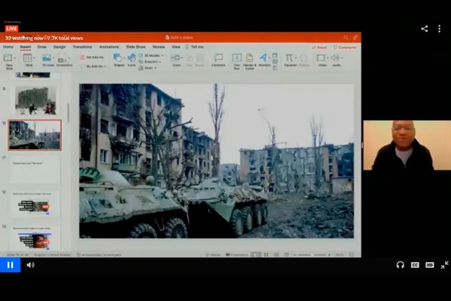Mute the video player volume
This screenshot has height=301, width=451.
click(31, 265)
